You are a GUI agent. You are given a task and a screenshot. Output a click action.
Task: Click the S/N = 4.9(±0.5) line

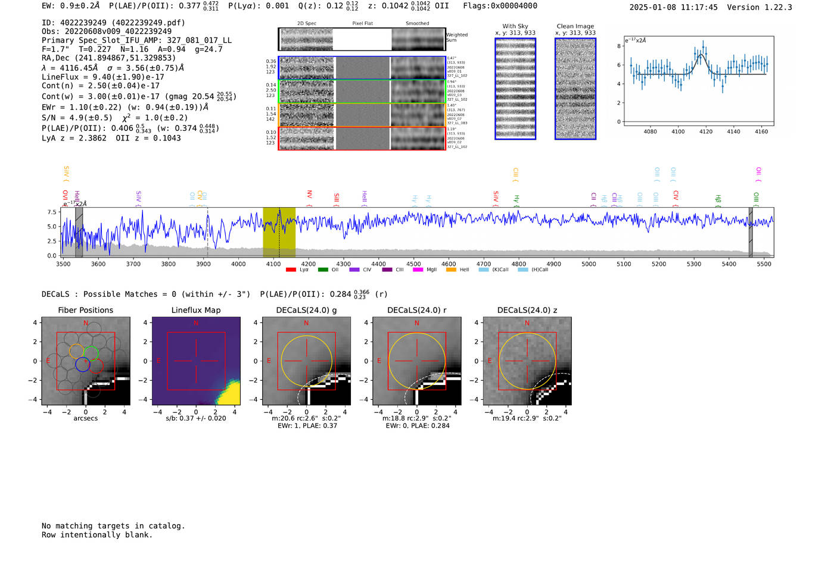tap(115, 118)
